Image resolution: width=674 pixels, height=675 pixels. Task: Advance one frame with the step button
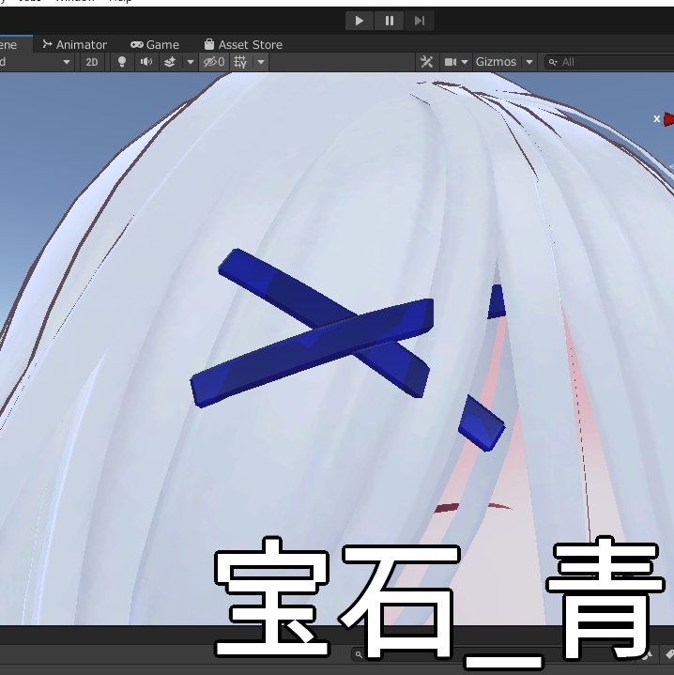[420, 21]
